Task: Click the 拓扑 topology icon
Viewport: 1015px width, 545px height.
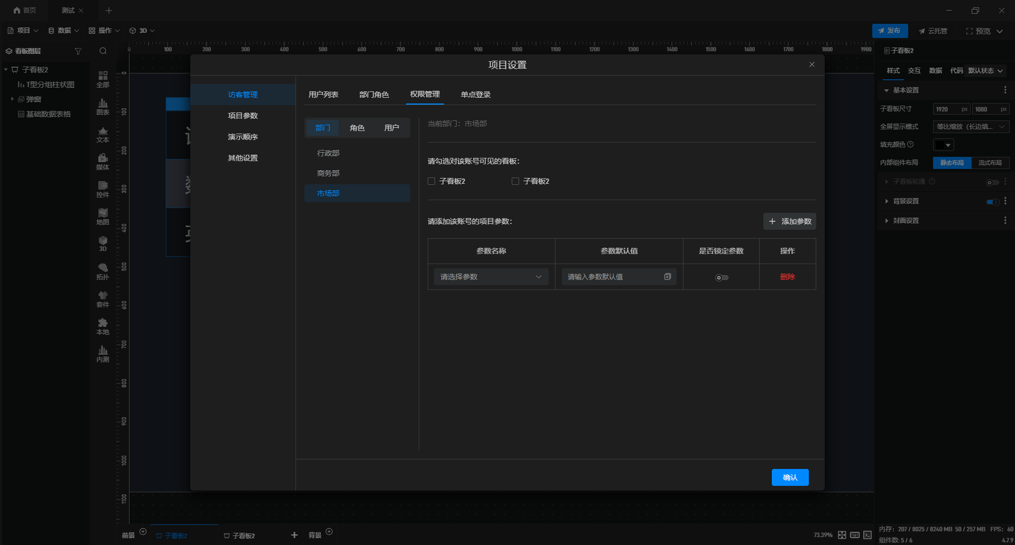Action: coord(103,271)
